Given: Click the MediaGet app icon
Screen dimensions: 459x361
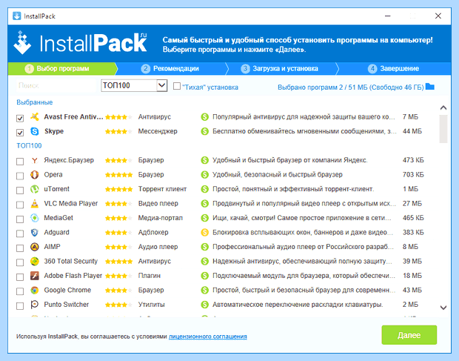Looking at the screenshot, I should click(35, 218).
